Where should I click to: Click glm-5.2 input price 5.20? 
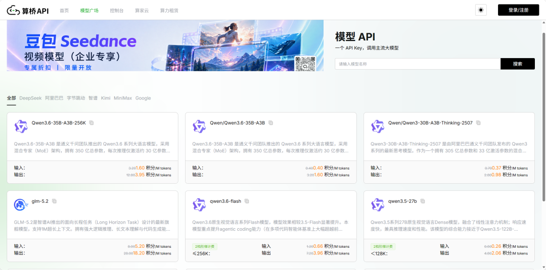coord(140,246)
